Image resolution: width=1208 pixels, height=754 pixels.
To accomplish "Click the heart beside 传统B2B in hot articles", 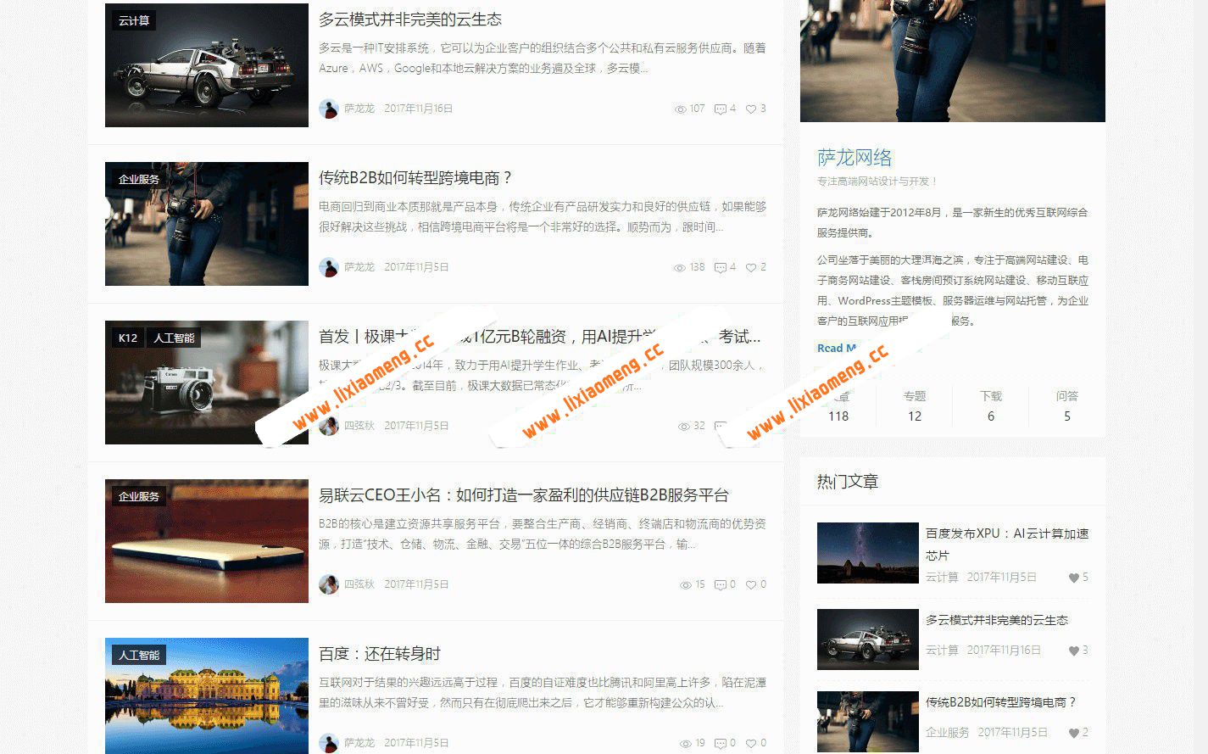I will [x=1076, y=732].
